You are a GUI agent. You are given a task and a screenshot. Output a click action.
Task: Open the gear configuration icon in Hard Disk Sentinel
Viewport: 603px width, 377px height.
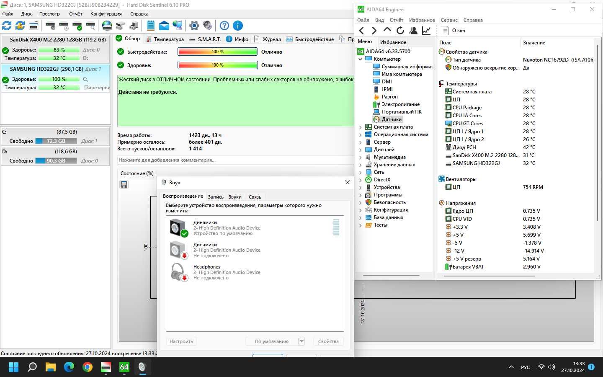click(x=194, y=26)
